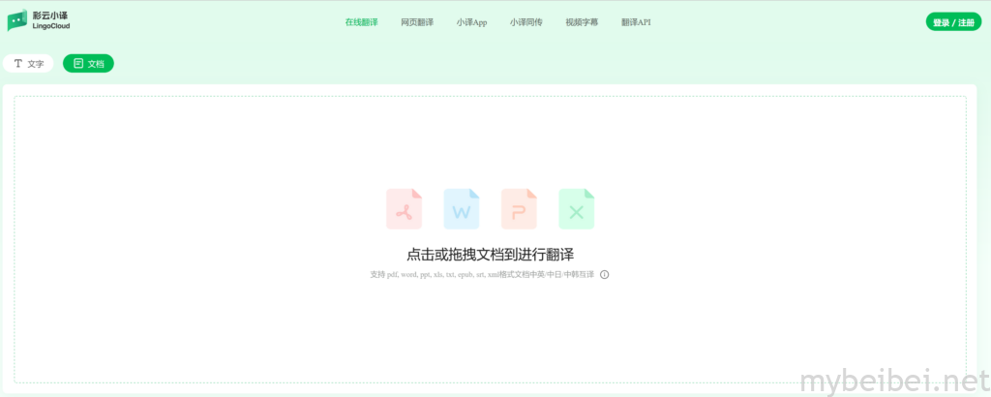
Task: Click the T icon in 文字 button
Action: point(17,64)
